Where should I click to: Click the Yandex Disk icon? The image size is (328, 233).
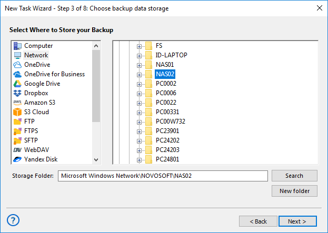click(x=17, y=159)
